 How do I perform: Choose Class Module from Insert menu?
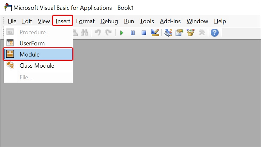(38, 66)
